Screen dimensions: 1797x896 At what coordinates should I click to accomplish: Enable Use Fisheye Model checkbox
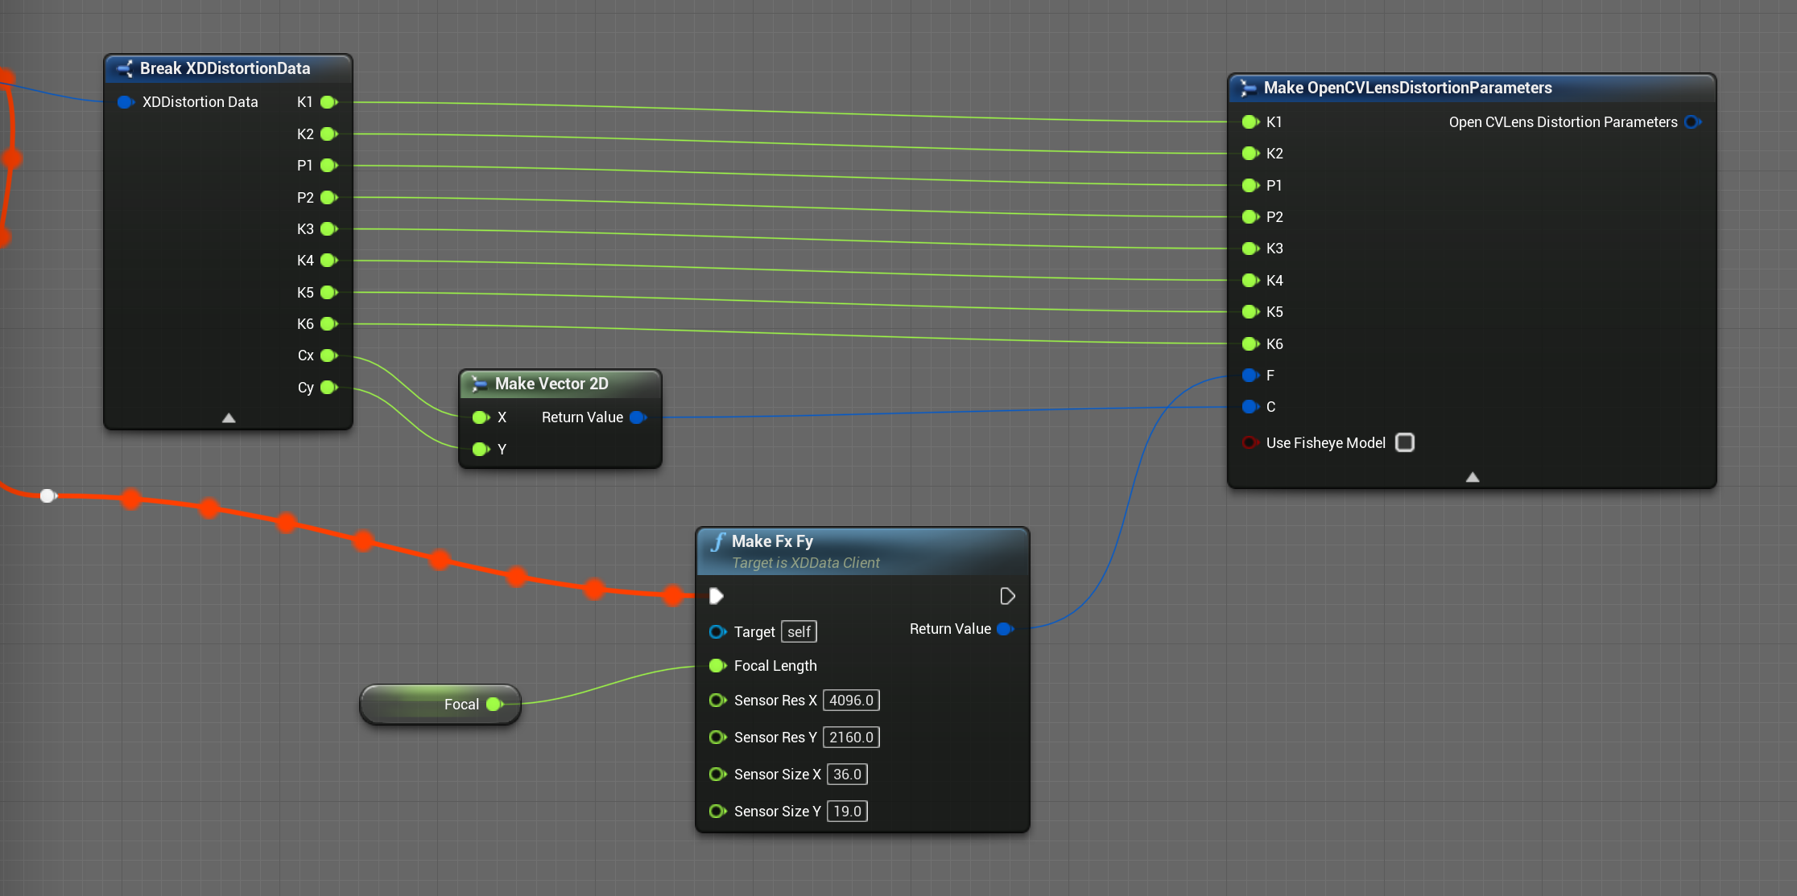click(1405, 443)
